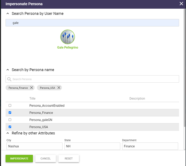The width and height of the screenshot is (186, 166).
Task: Collapse the Search by Persona name section
Action: pyautogui.click(x=8, y=70)
